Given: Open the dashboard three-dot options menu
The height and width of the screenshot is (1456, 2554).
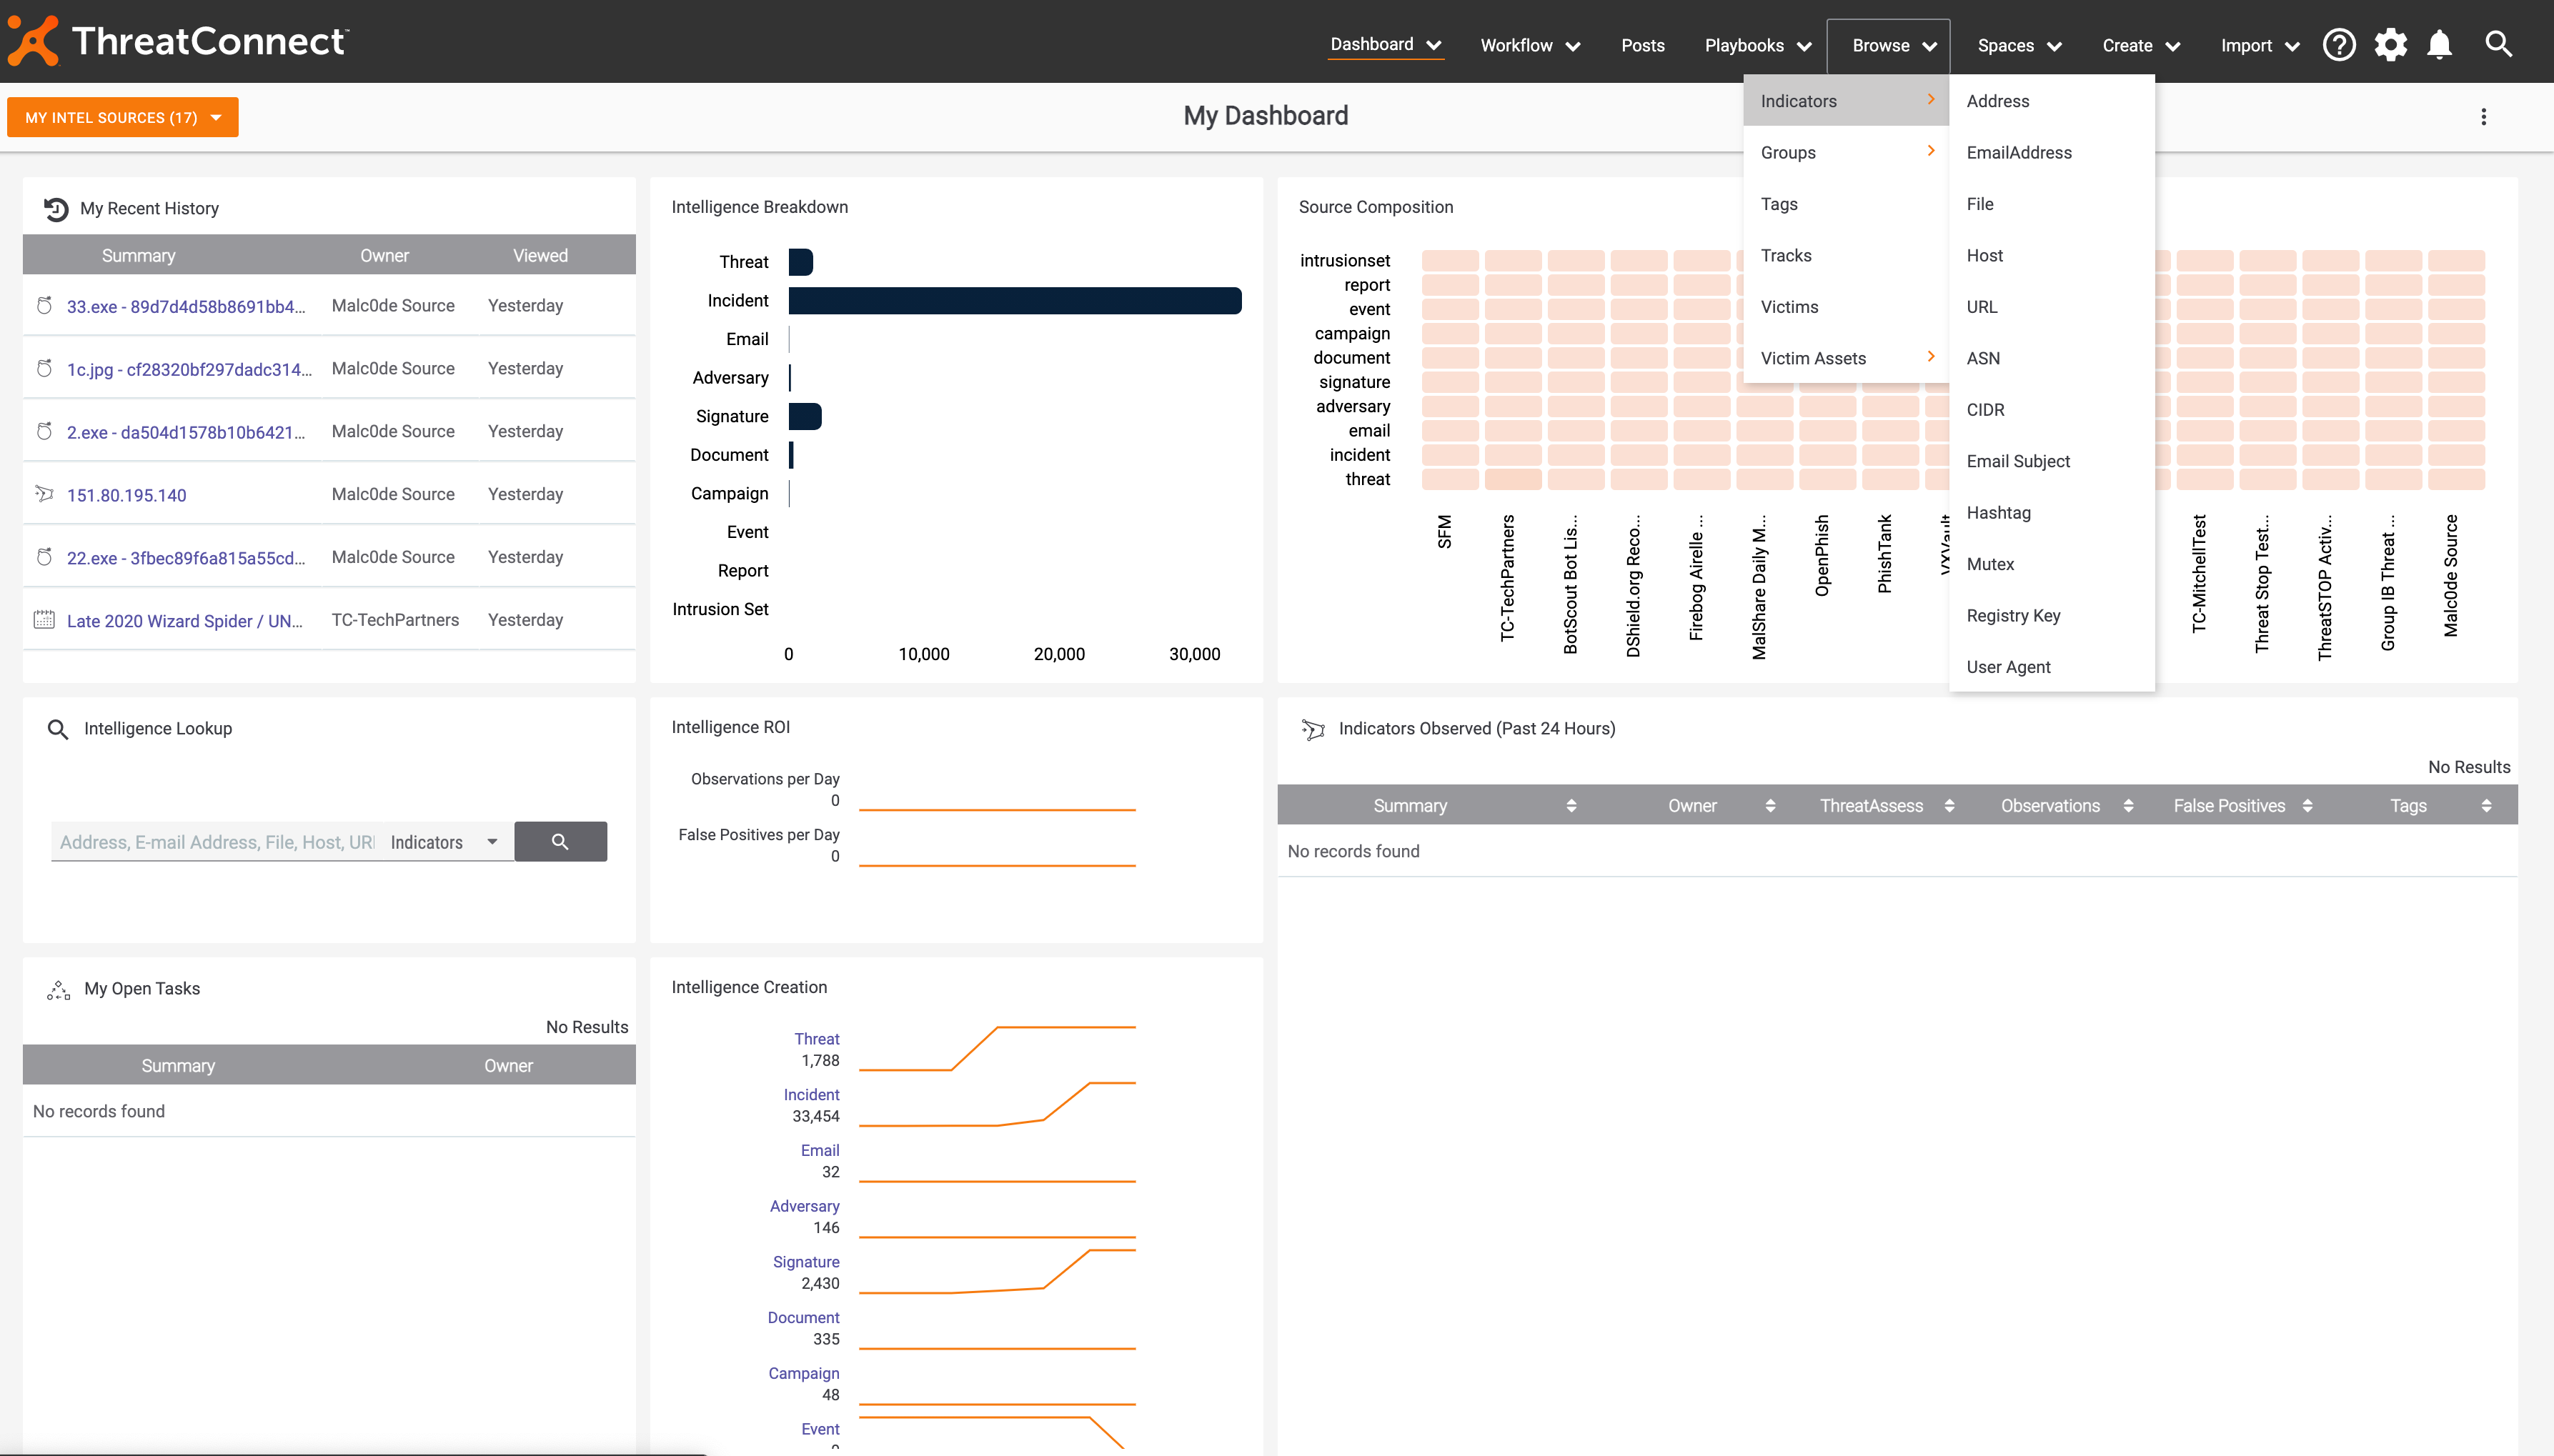Looking at the screenshot, I should [x=2483, y=117].
